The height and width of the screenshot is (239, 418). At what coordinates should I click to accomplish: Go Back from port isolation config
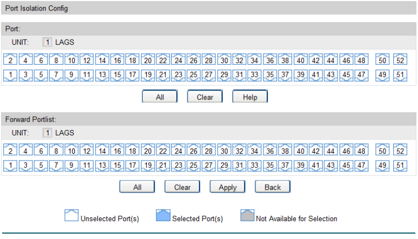(x=273, y=187)
